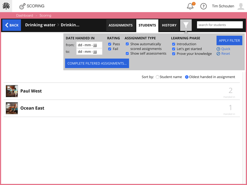Select Oldest handed in assignment radio

click(187, 77)
